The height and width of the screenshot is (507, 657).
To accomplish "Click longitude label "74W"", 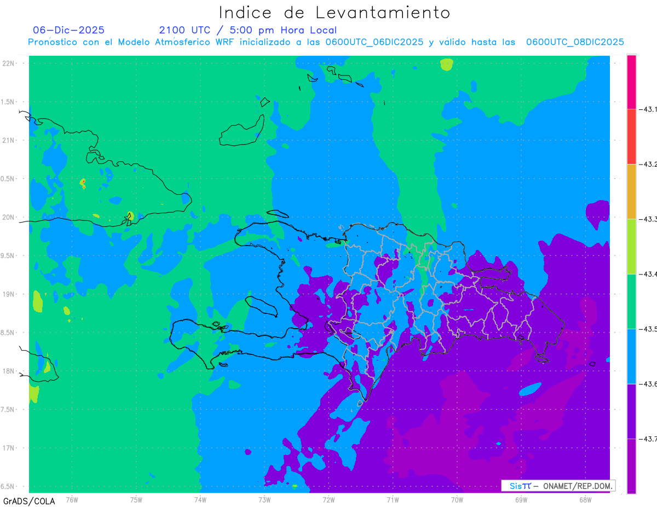I will 200,499.
